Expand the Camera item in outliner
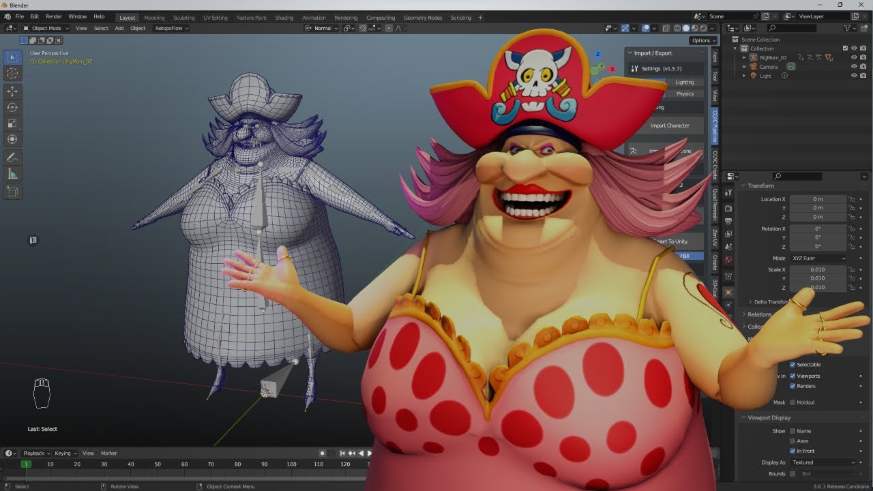 tap(745, 67)
